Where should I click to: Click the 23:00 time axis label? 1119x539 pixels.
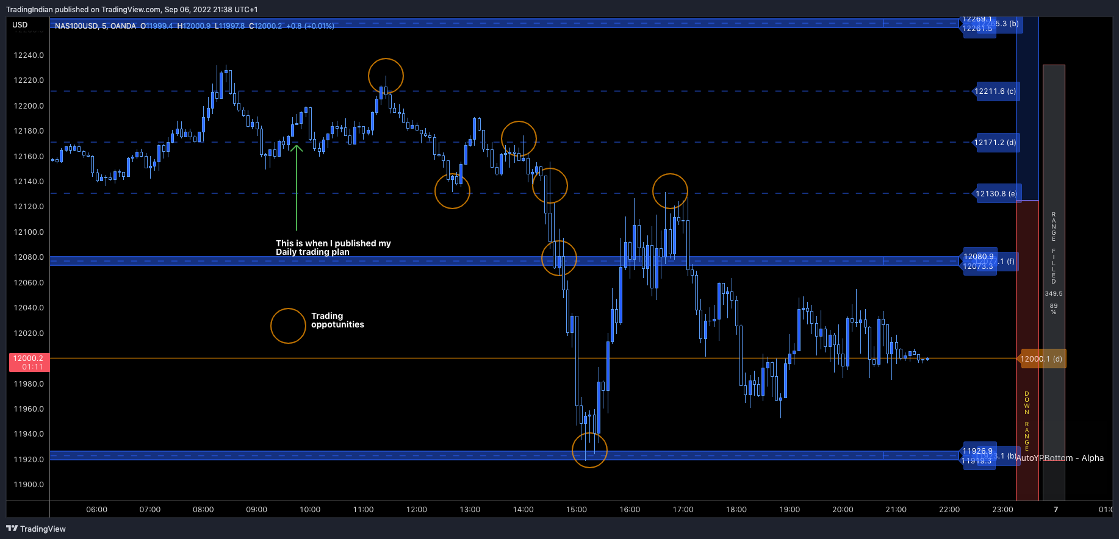point(1002,510)
